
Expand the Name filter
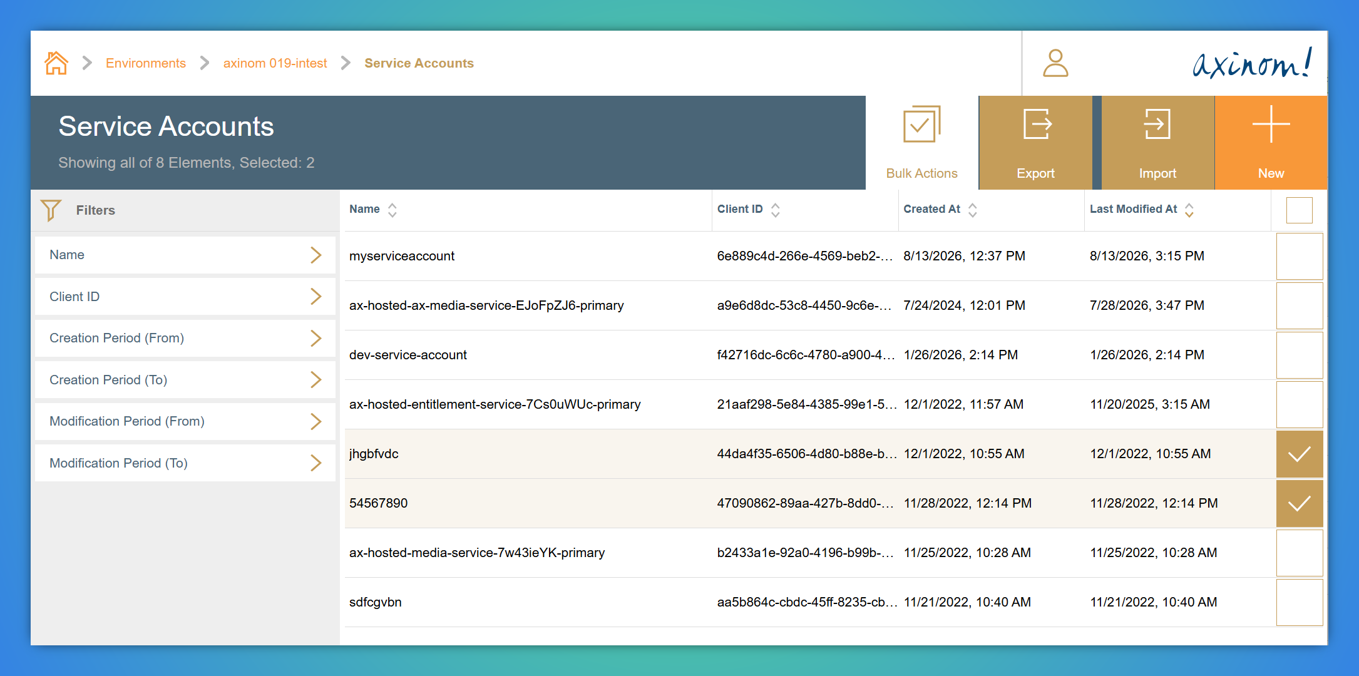click(x=185, y=255)
